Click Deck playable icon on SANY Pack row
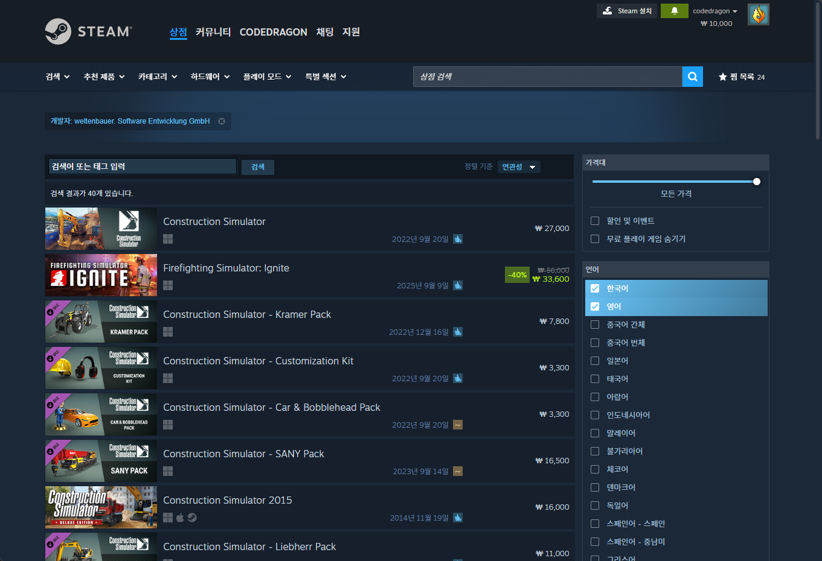Image resolution: width=822 pixels, height=561 pixels. [458, 471]
